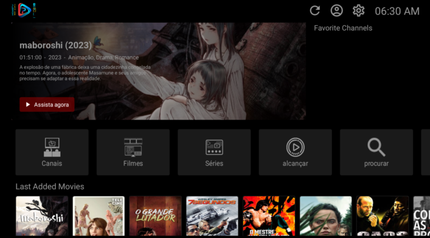The height and width of the screenshot is (238, 430).
Task: Open the 7 Segundos movie poster
Action: [212, 216]
